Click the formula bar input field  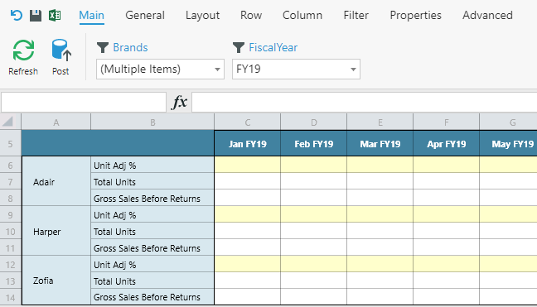pos(364,102)
